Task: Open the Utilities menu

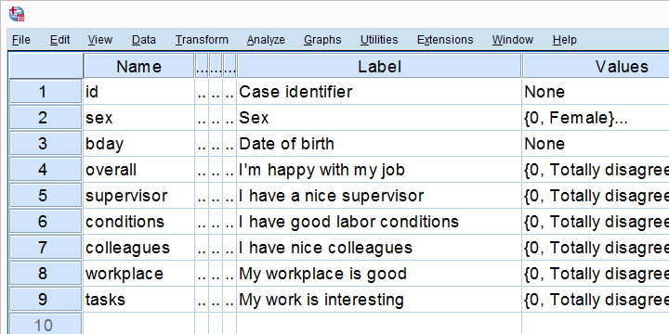Action: click(379, 40)
